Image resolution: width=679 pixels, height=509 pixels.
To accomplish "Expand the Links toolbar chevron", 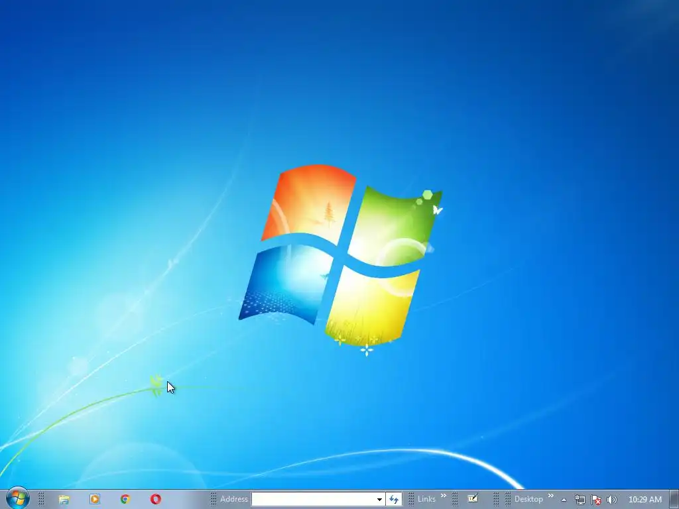I will [x=444, y=496].
